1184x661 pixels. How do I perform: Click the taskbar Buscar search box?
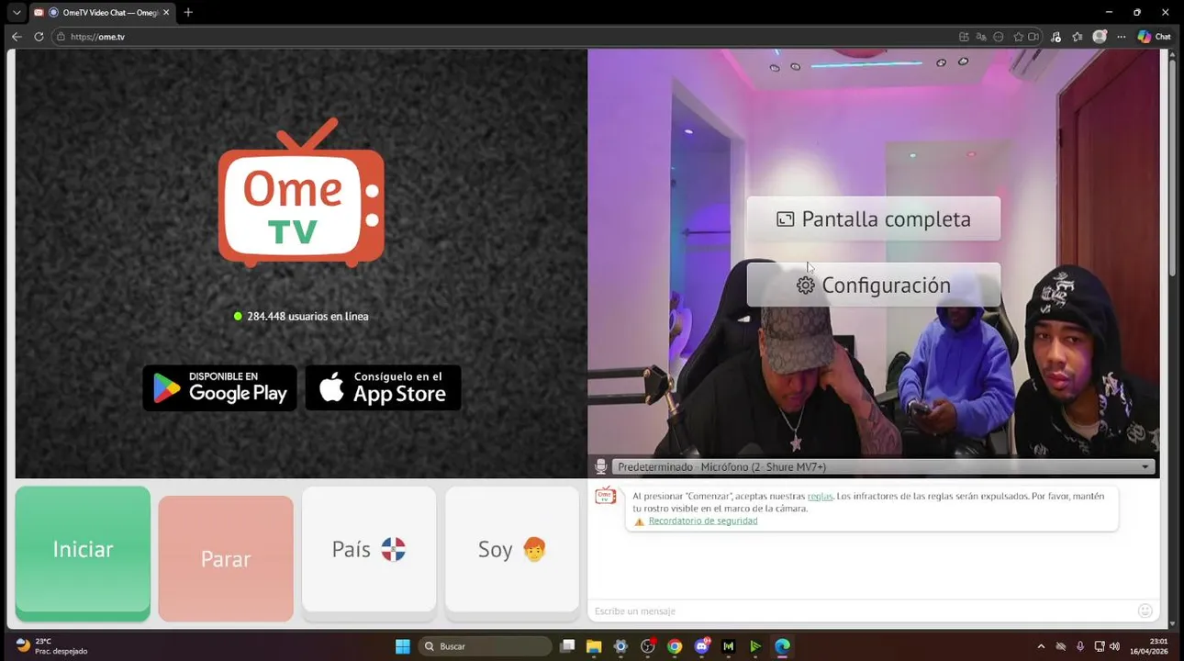486,646
